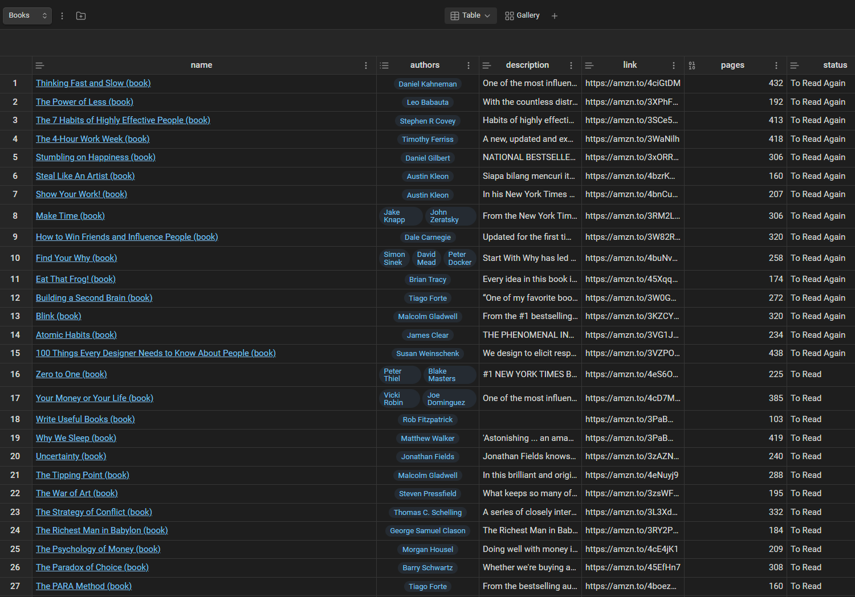This screenshot has height=597, width=855.
Task: Click the vertical ellipsis beside Books selector
Action: pyautogui.click(x=62, y=15)
